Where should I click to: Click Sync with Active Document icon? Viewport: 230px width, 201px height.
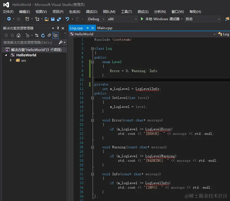tap(37, 35)
